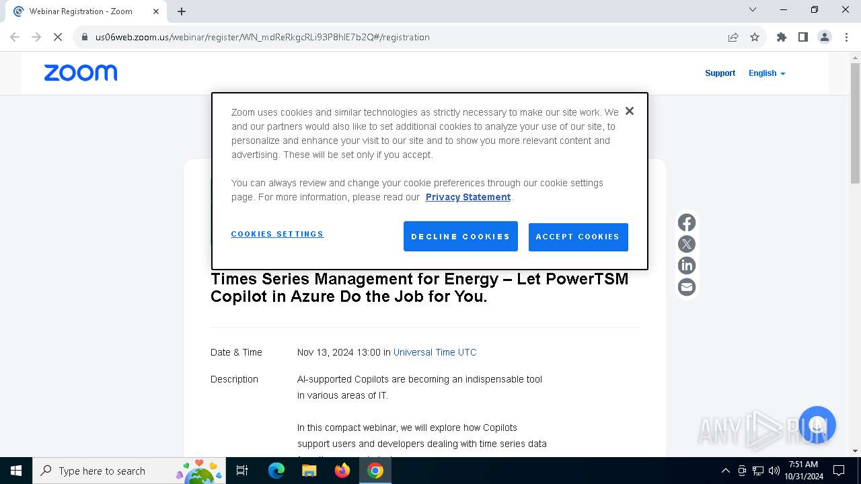
Task: Open taskbar clock and date
Action: point(803,471)
